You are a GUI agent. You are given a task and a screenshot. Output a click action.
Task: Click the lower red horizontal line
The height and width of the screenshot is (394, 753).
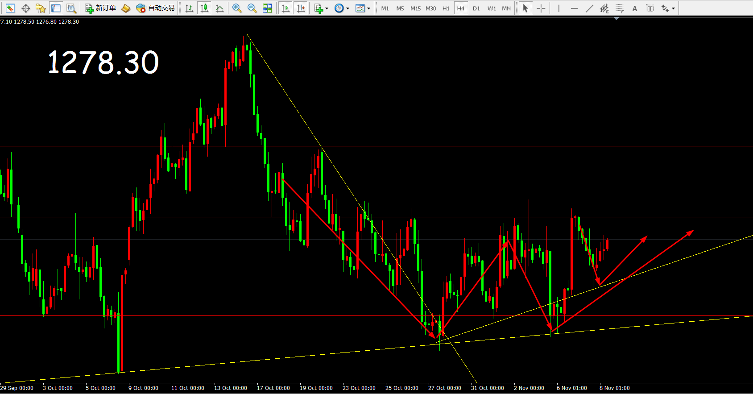(376, 276)
